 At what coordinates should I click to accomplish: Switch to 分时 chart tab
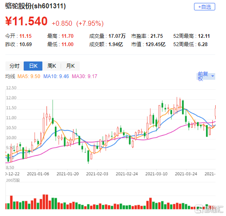(15, 66)
